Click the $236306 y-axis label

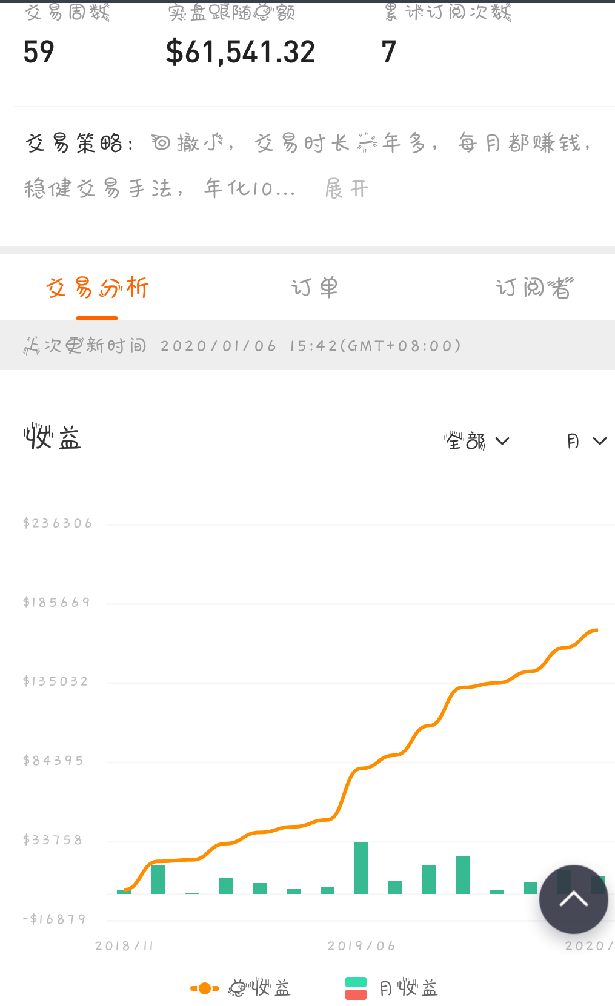point(58,523)
